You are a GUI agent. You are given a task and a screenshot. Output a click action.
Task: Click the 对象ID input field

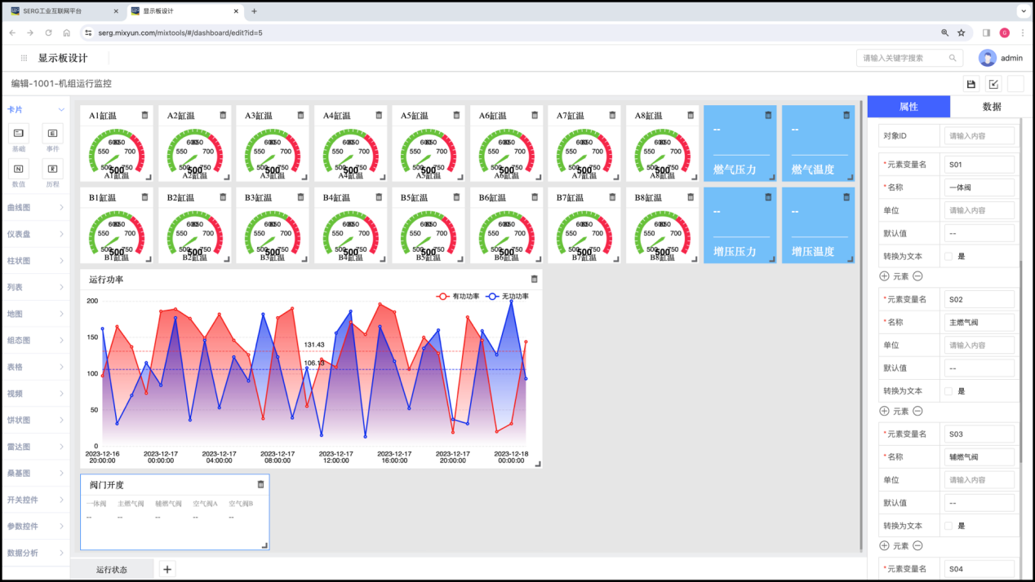(979, 135)
